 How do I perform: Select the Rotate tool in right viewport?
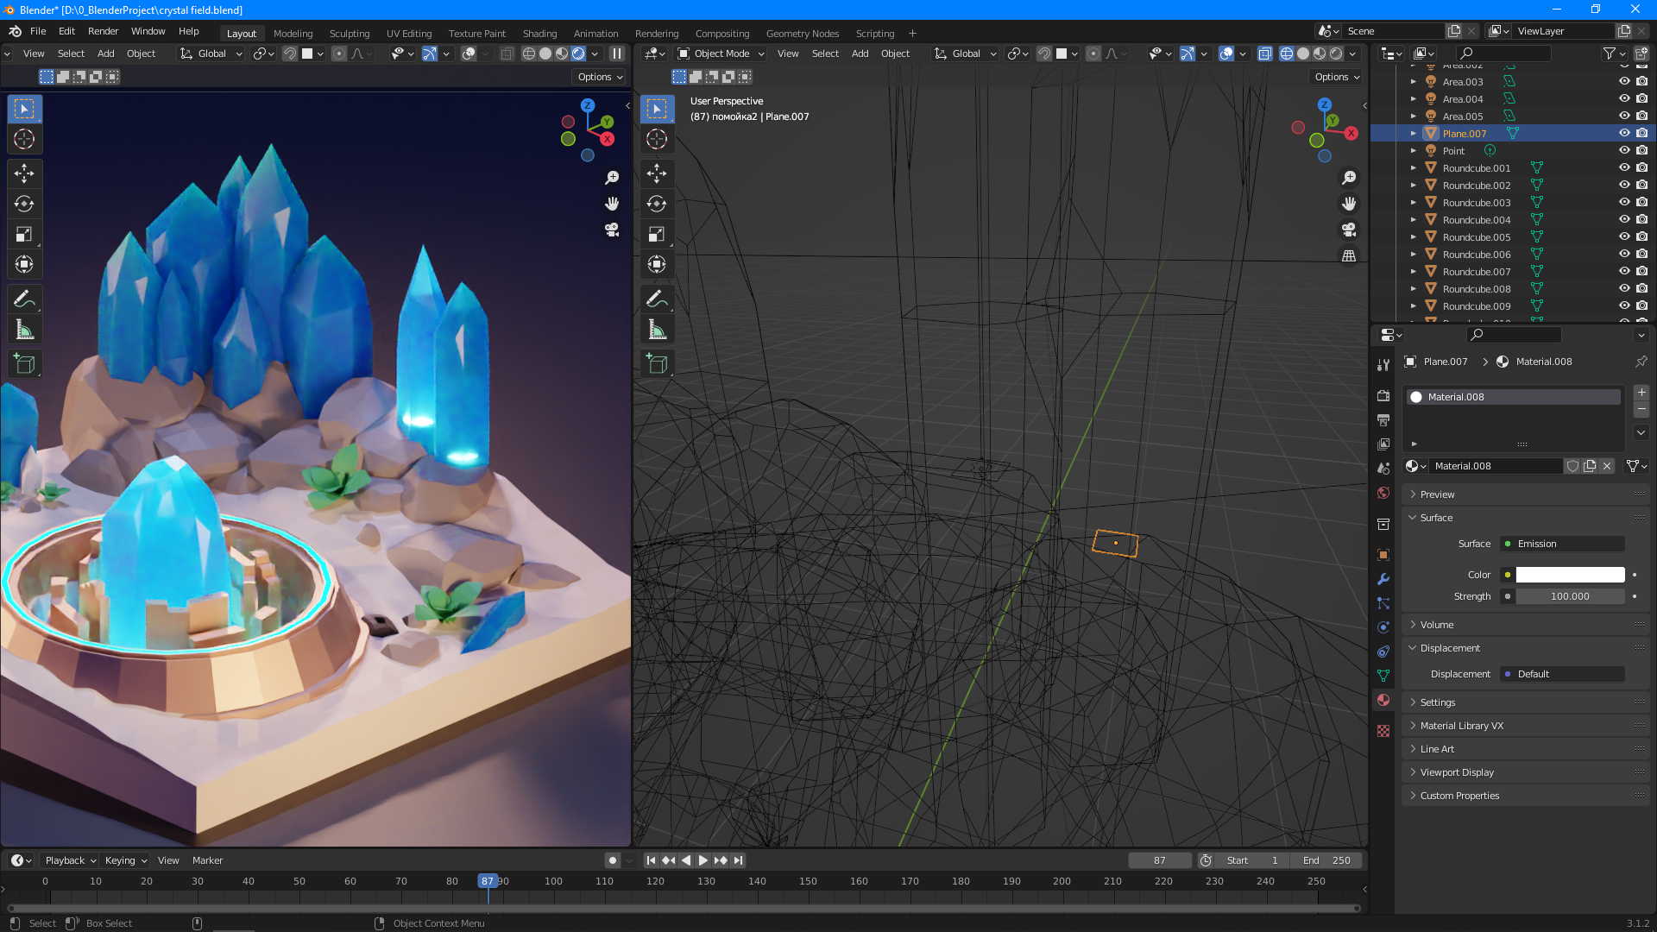click(x=657, y=204)
